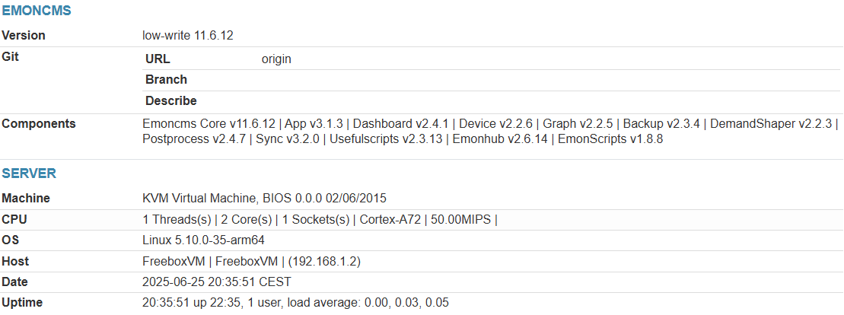Click the SERVER section heading
The image size is (844, 315).
tap(29, 173)
